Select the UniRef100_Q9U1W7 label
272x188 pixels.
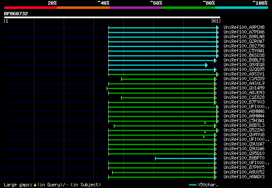tap(244, 144)
